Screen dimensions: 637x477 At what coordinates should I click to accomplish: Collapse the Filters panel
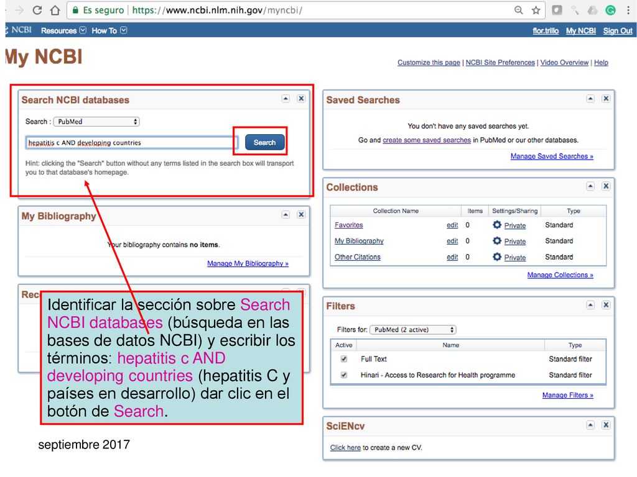pyautogui.click(x=590, y=305)
